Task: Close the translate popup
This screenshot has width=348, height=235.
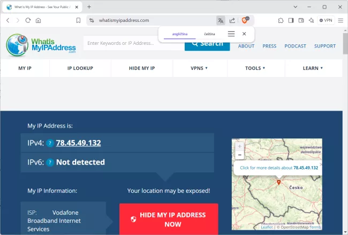Action: (244, 34)
